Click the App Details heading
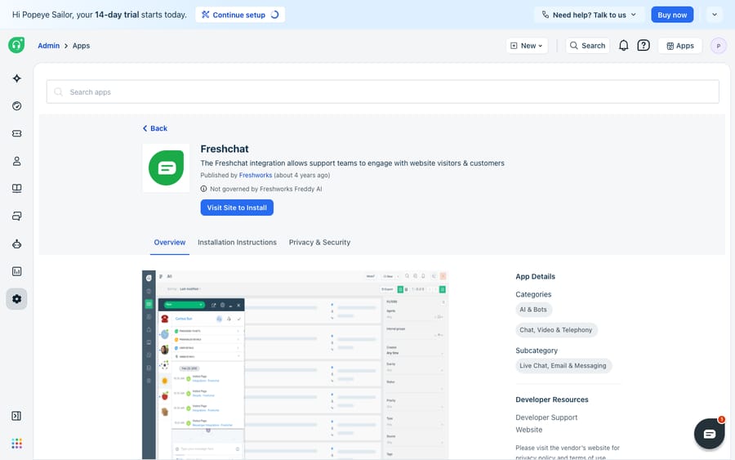735x460 pixels. coord(535,277)
